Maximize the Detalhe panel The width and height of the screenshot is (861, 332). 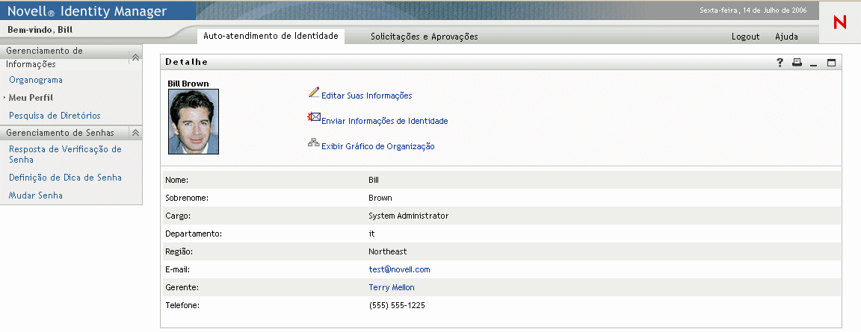coord(831,63)
